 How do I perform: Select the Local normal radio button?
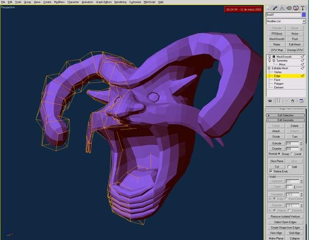(x=292, y=154)
